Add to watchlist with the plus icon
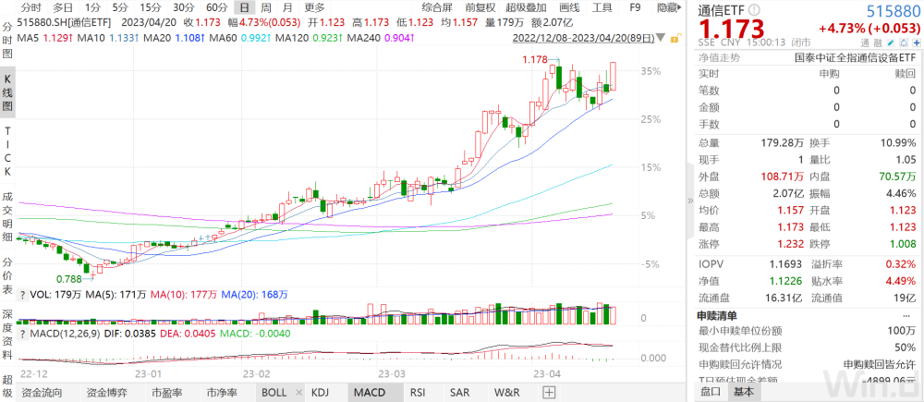Screen dimensions: 924x402 917,43
